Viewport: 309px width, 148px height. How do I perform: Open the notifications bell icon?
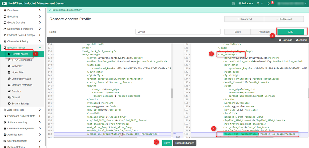268,3
